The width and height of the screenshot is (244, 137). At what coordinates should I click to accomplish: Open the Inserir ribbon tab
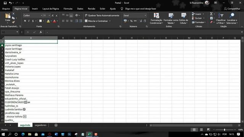point(35,9)
